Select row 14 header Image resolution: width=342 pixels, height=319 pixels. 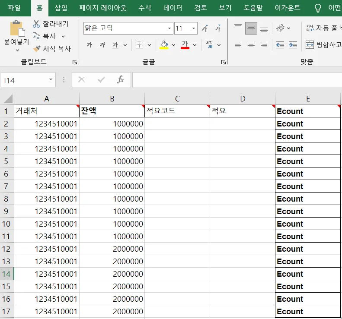point(6,274)
